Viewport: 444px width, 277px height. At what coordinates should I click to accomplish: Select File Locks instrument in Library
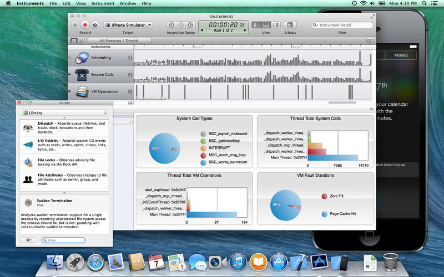(64, 162)
